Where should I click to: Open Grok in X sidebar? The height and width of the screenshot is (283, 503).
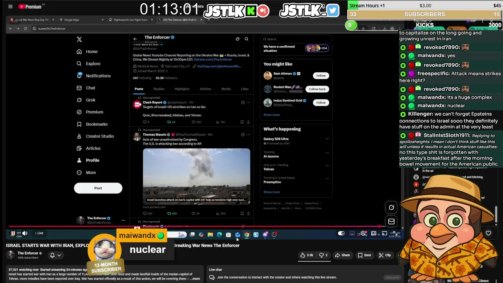point(86,100)
